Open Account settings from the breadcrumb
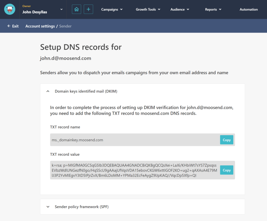Viewport: 267px width, 221px height. coord(40,26)
